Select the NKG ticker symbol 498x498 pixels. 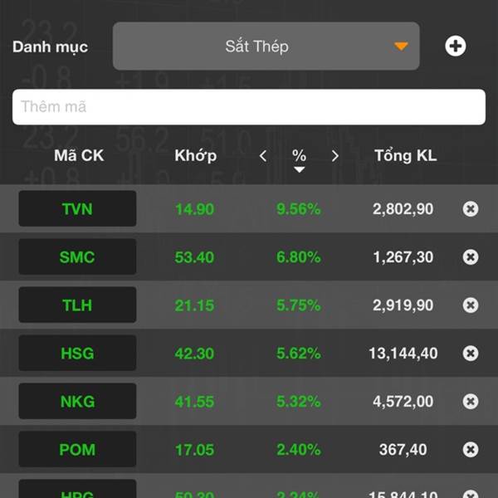(77, 401)
